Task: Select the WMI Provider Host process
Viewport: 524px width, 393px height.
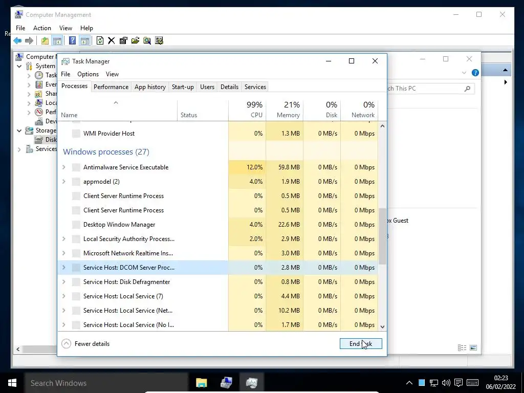Action: 218,134
